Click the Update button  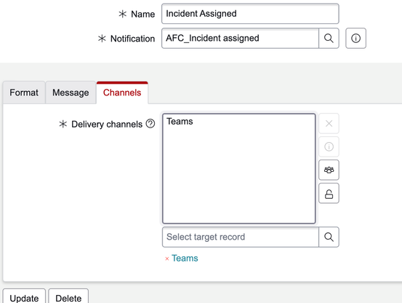point(24,298)
